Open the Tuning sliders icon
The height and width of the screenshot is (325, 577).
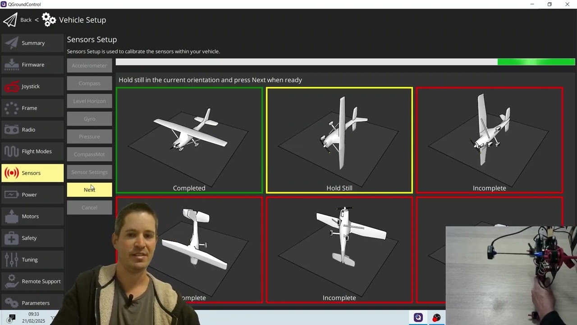point(11,260)
